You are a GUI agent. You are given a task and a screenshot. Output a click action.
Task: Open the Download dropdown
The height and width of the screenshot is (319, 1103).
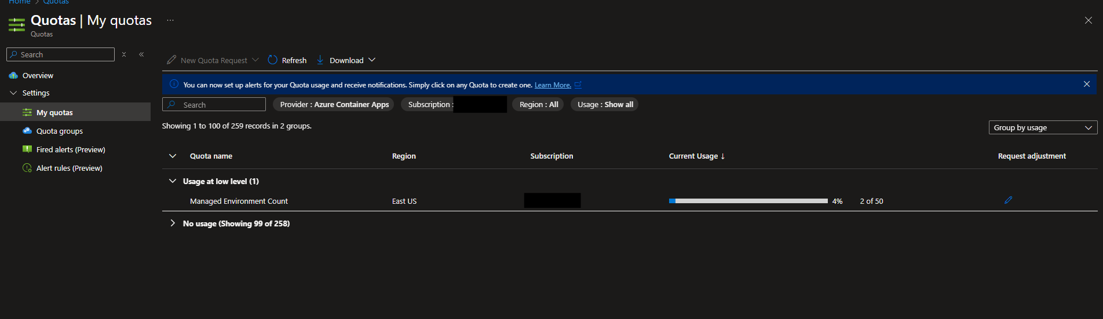[346, 60]
